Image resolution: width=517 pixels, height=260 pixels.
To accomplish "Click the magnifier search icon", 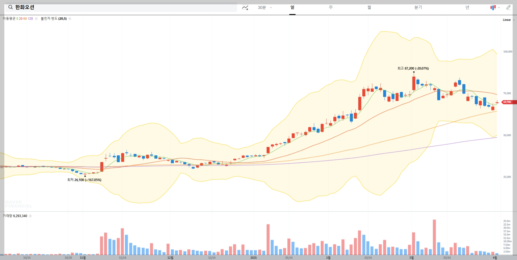I will click(x=10, y=7).
